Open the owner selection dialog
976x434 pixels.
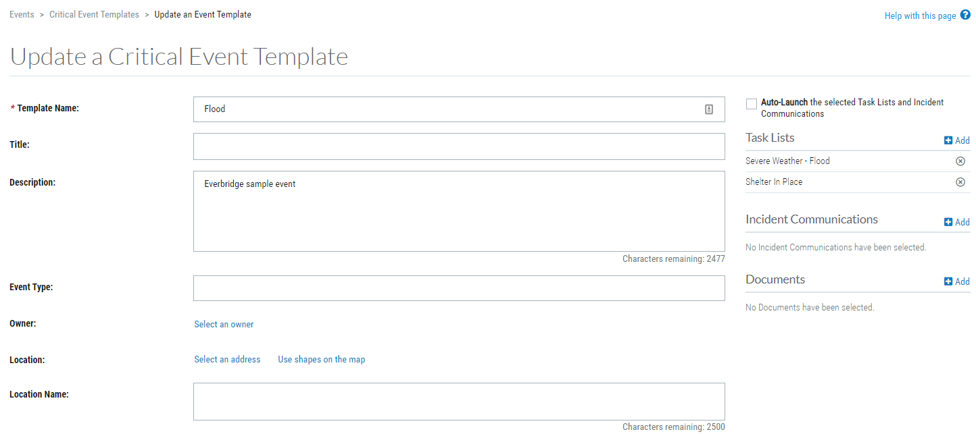point(224,324)
